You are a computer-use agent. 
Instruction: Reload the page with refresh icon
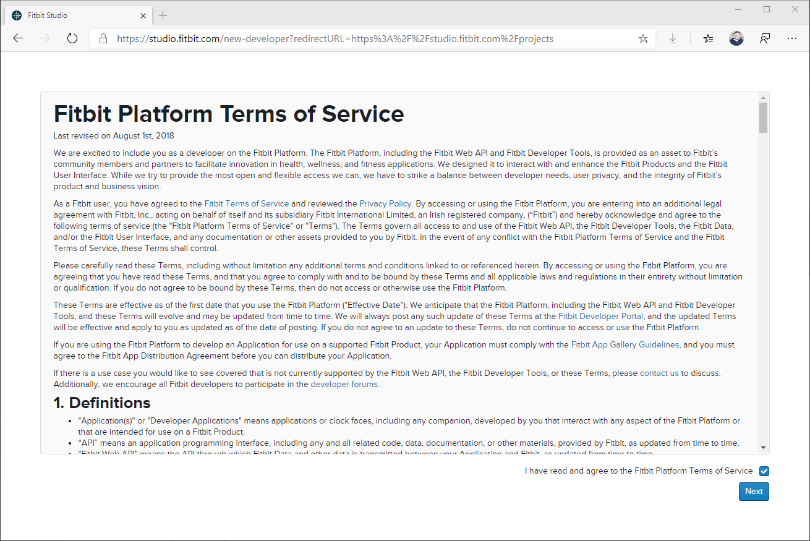tap(72, 38)
